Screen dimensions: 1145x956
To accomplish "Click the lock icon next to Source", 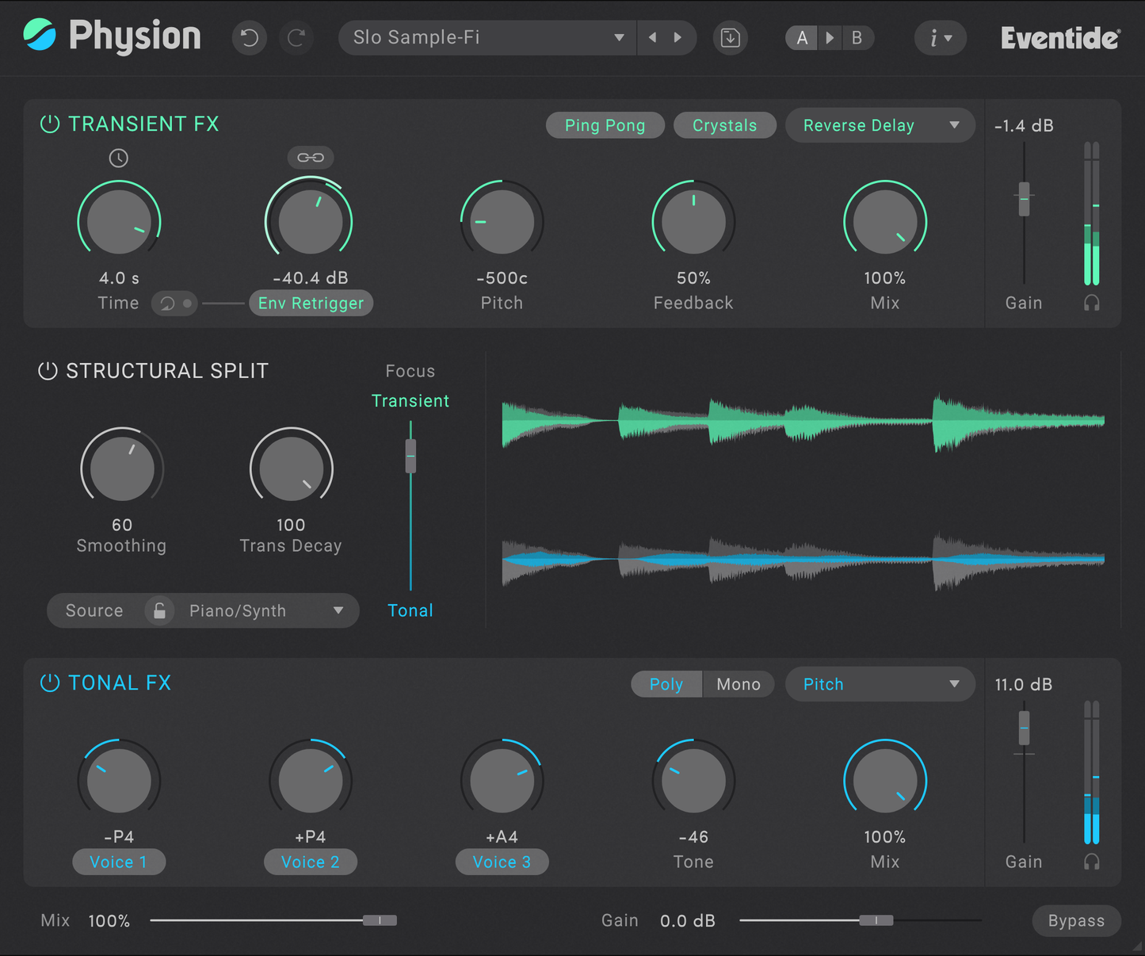I will (x=159, y=610).
